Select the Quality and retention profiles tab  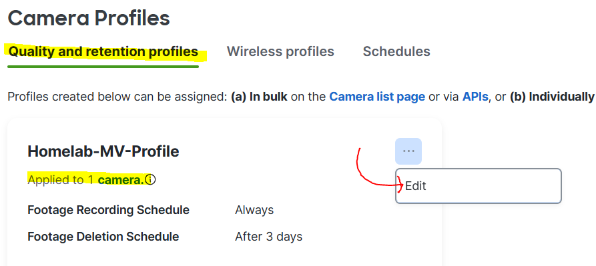click(103, 51)
